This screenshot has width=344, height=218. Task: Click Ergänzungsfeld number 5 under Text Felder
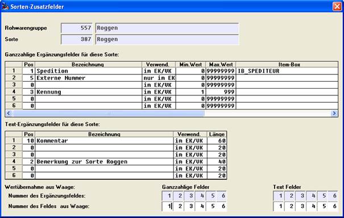322,196
